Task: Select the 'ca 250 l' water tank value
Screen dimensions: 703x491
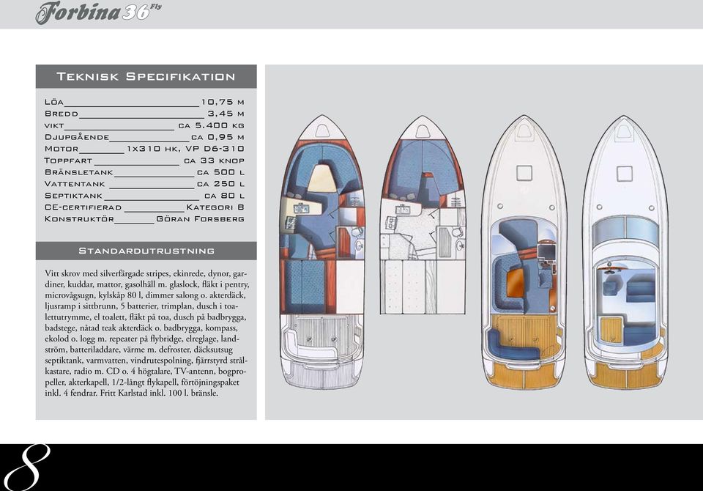Action: pos(220,184)
